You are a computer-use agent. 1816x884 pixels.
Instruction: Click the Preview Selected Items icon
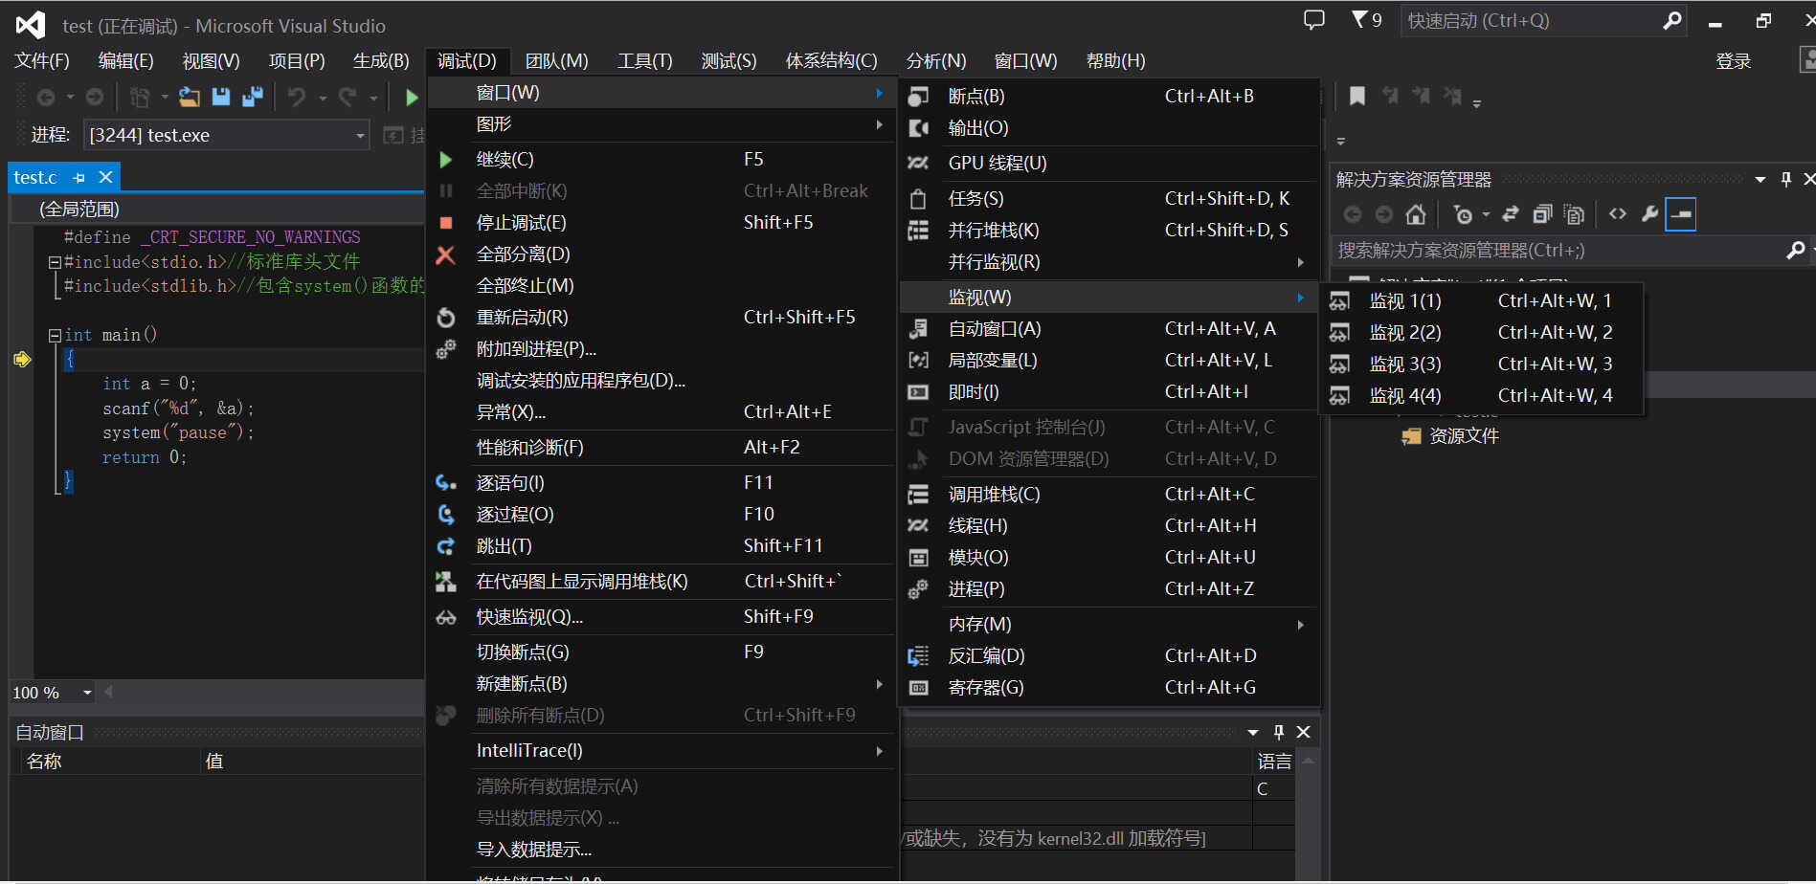click(1681, 214)
